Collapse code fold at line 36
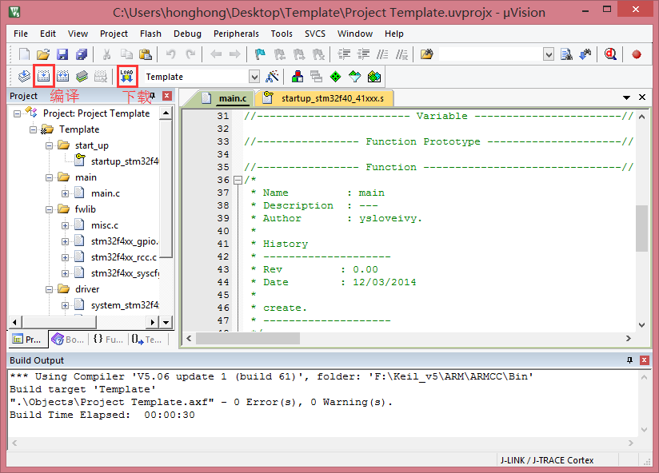 tap(238, 180)
